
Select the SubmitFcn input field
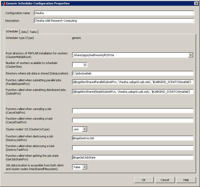(x=133, y=92)
